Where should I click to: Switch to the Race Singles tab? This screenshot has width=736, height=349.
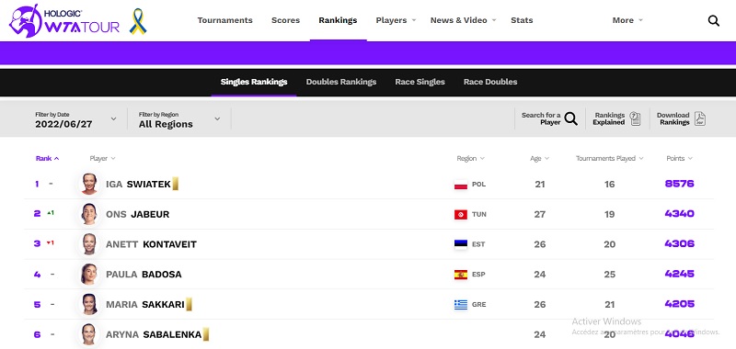pyautogui.click(x=420, y=82)
